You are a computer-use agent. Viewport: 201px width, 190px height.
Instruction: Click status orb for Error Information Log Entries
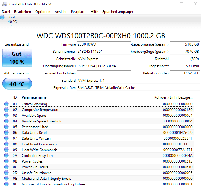click(6, 184)
